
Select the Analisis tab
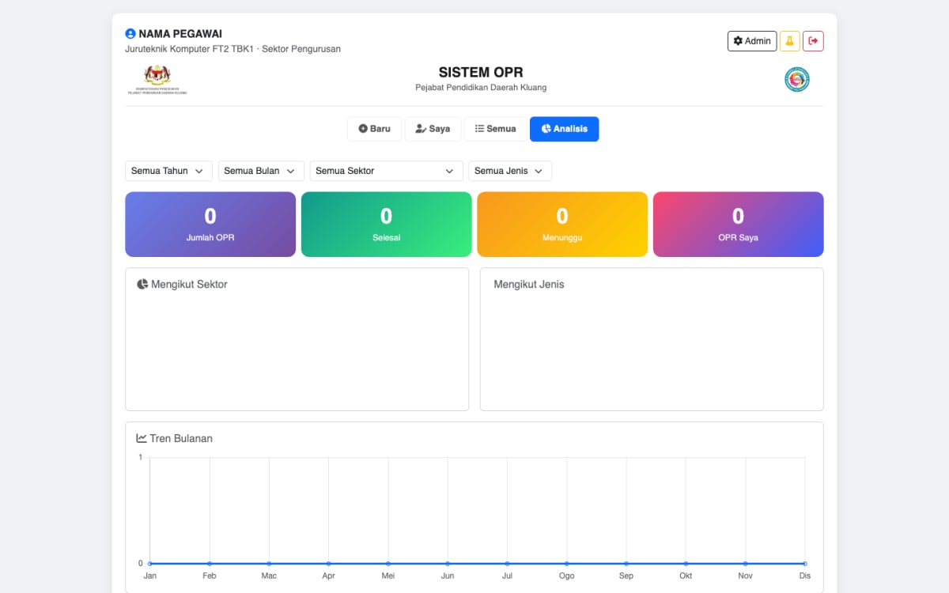click(x=564, y=129)
